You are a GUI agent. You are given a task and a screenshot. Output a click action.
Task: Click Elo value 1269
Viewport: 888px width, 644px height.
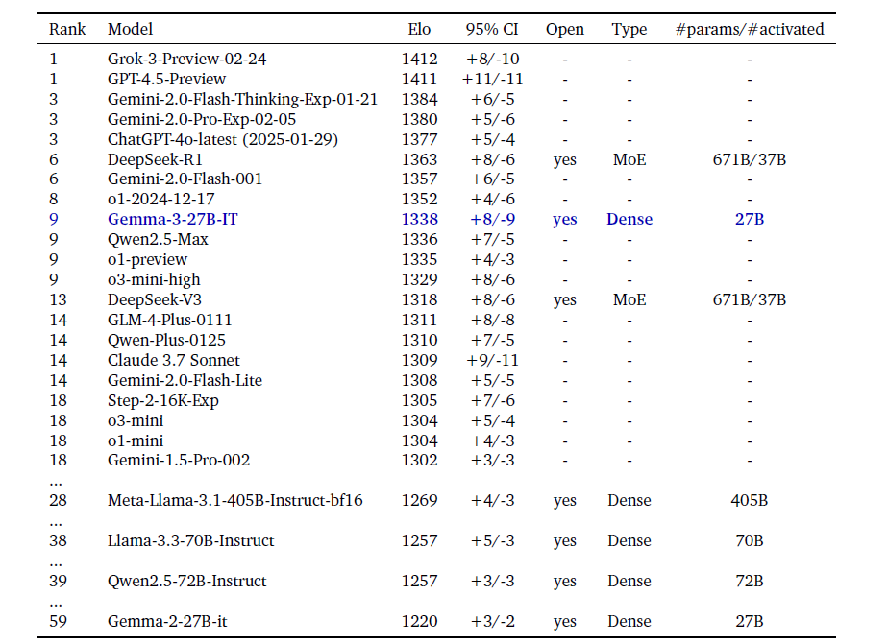pos(419,500)
